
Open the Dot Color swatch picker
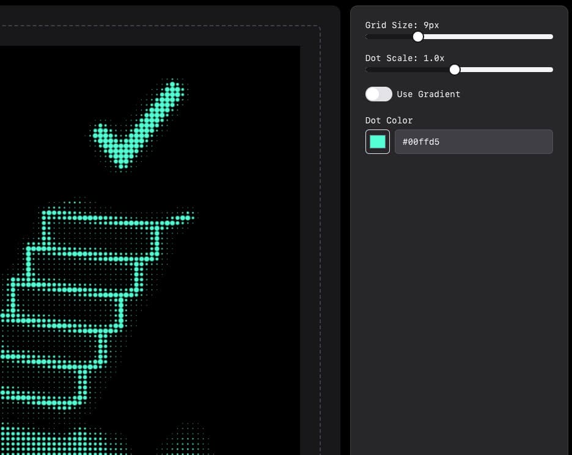pos(378,142)
